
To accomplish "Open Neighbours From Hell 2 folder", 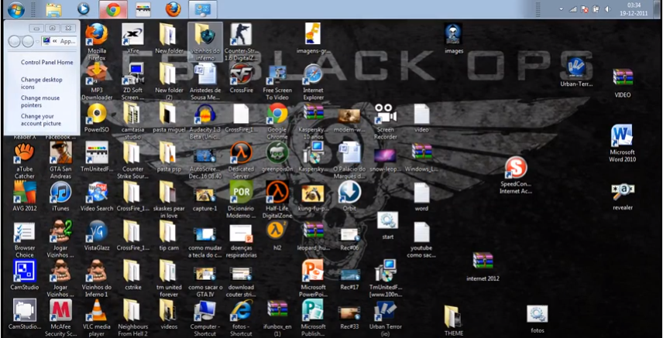I will pos(132,318).
